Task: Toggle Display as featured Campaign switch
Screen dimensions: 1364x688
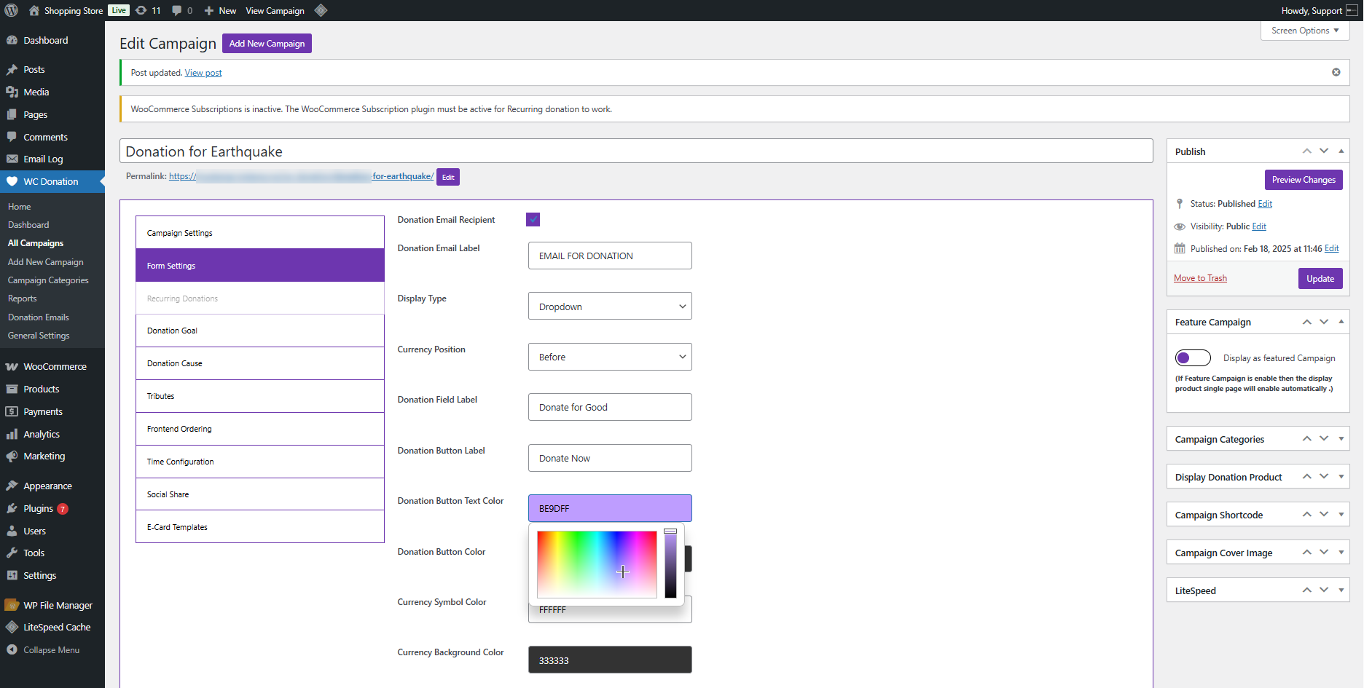Action: tap(1192, 357)
